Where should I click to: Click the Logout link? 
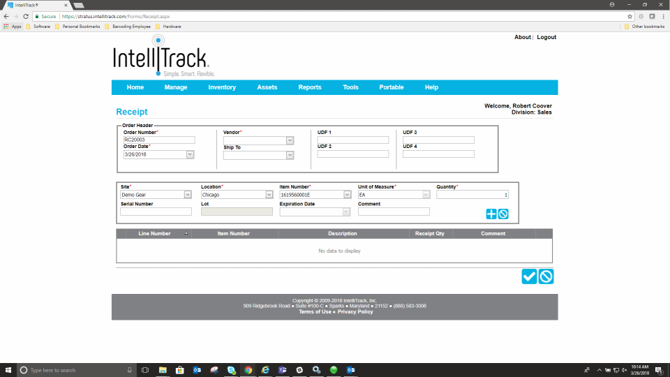[x=546, y=37]
